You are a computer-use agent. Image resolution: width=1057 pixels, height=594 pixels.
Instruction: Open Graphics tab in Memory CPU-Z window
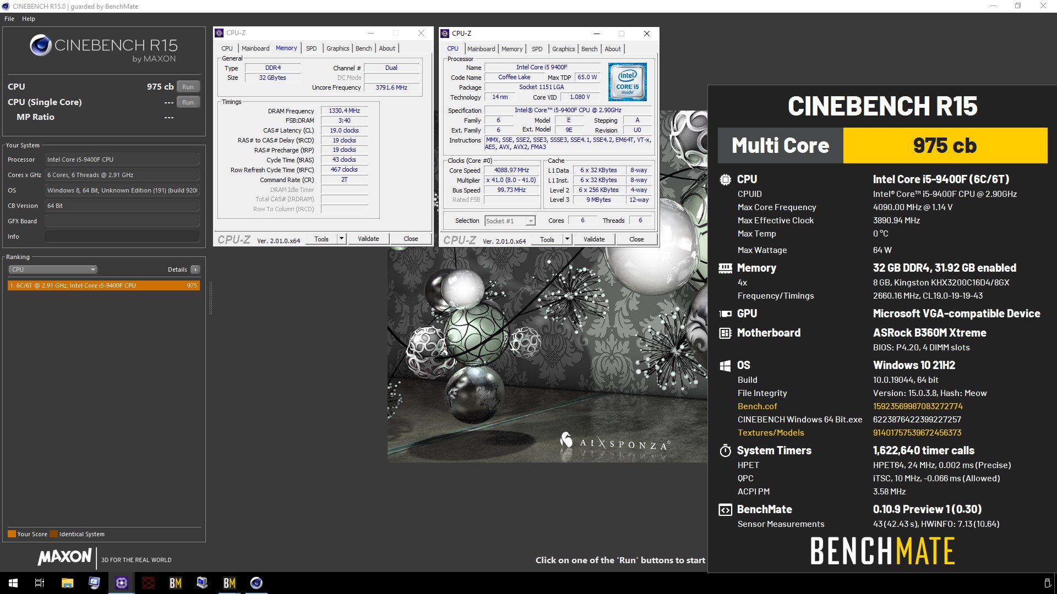point(337,48)
